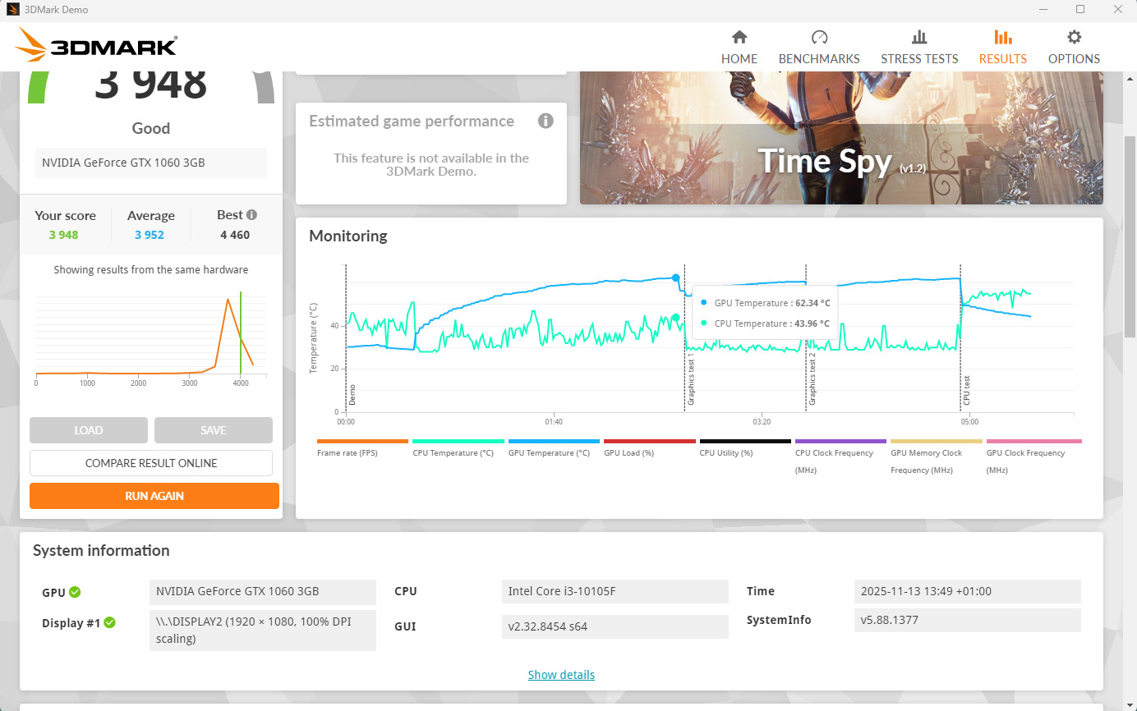The image size is (1137, 711).
Task: Open the BENCHMARKS tab
Action: [819, 48]
